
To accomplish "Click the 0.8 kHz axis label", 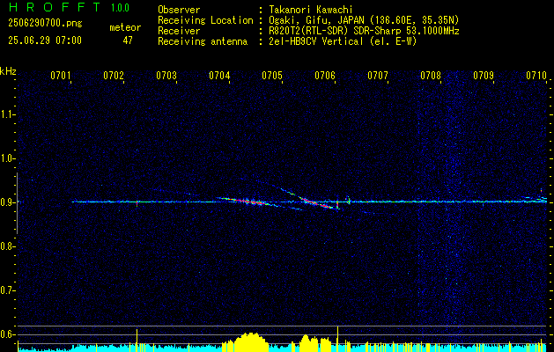I will point(6,246).
